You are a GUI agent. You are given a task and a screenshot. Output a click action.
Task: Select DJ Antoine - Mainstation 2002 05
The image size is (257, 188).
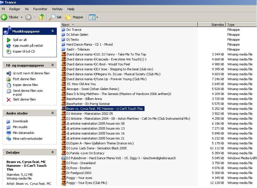click(90, 114)
